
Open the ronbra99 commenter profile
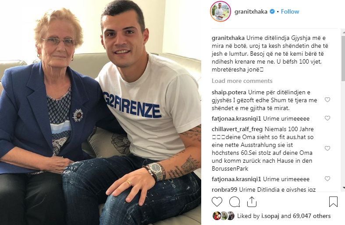[224, 189]
